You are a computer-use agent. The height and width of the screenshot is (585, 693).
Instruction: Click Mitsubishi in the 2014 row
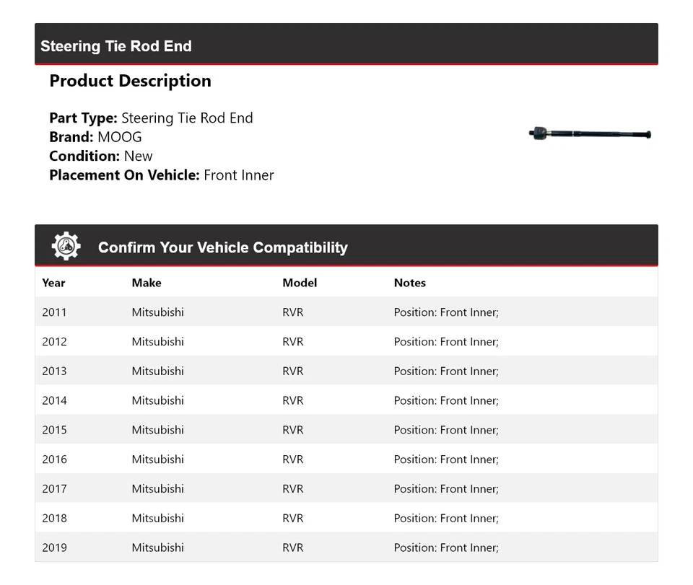[157, 400]
